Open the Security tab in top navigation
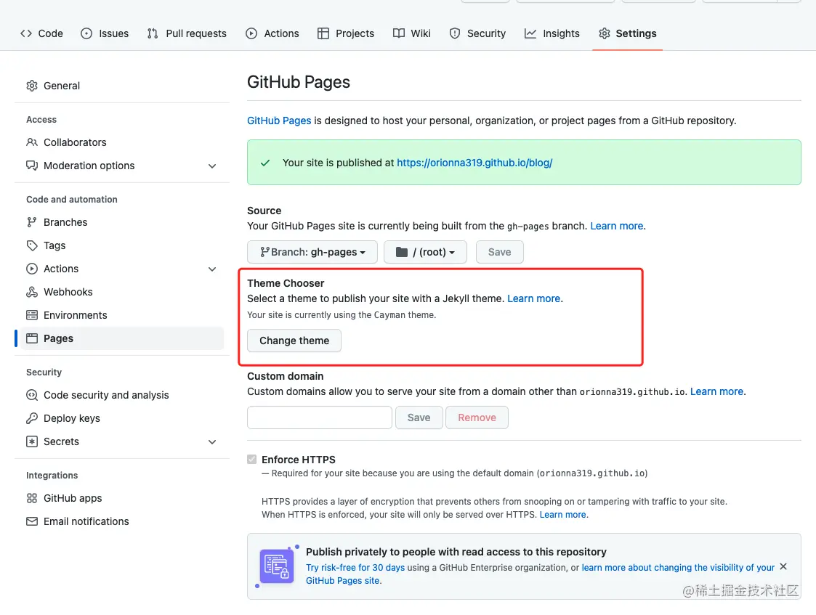This screenshot has width=816, height=615. 477,33
